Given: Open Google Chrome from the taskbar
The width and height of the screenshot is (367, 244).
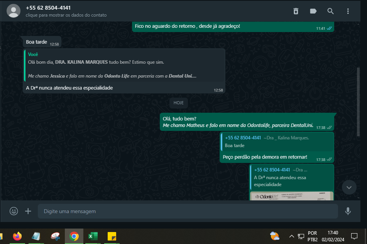Looking at the screenshot, I should click(74, 236).
